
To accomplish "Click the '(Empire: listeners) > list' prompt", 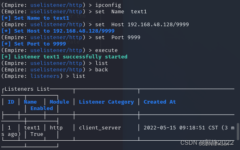I will tap(43, 76).
